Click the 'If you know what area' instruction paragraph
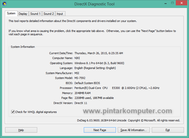 [x=92, y=33]
